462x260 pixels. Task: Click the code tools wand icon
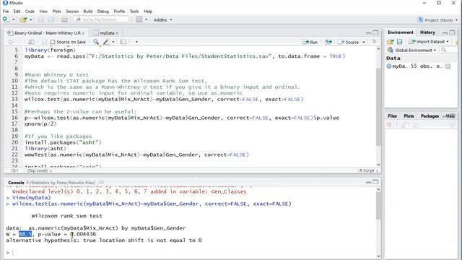[106, 42]
